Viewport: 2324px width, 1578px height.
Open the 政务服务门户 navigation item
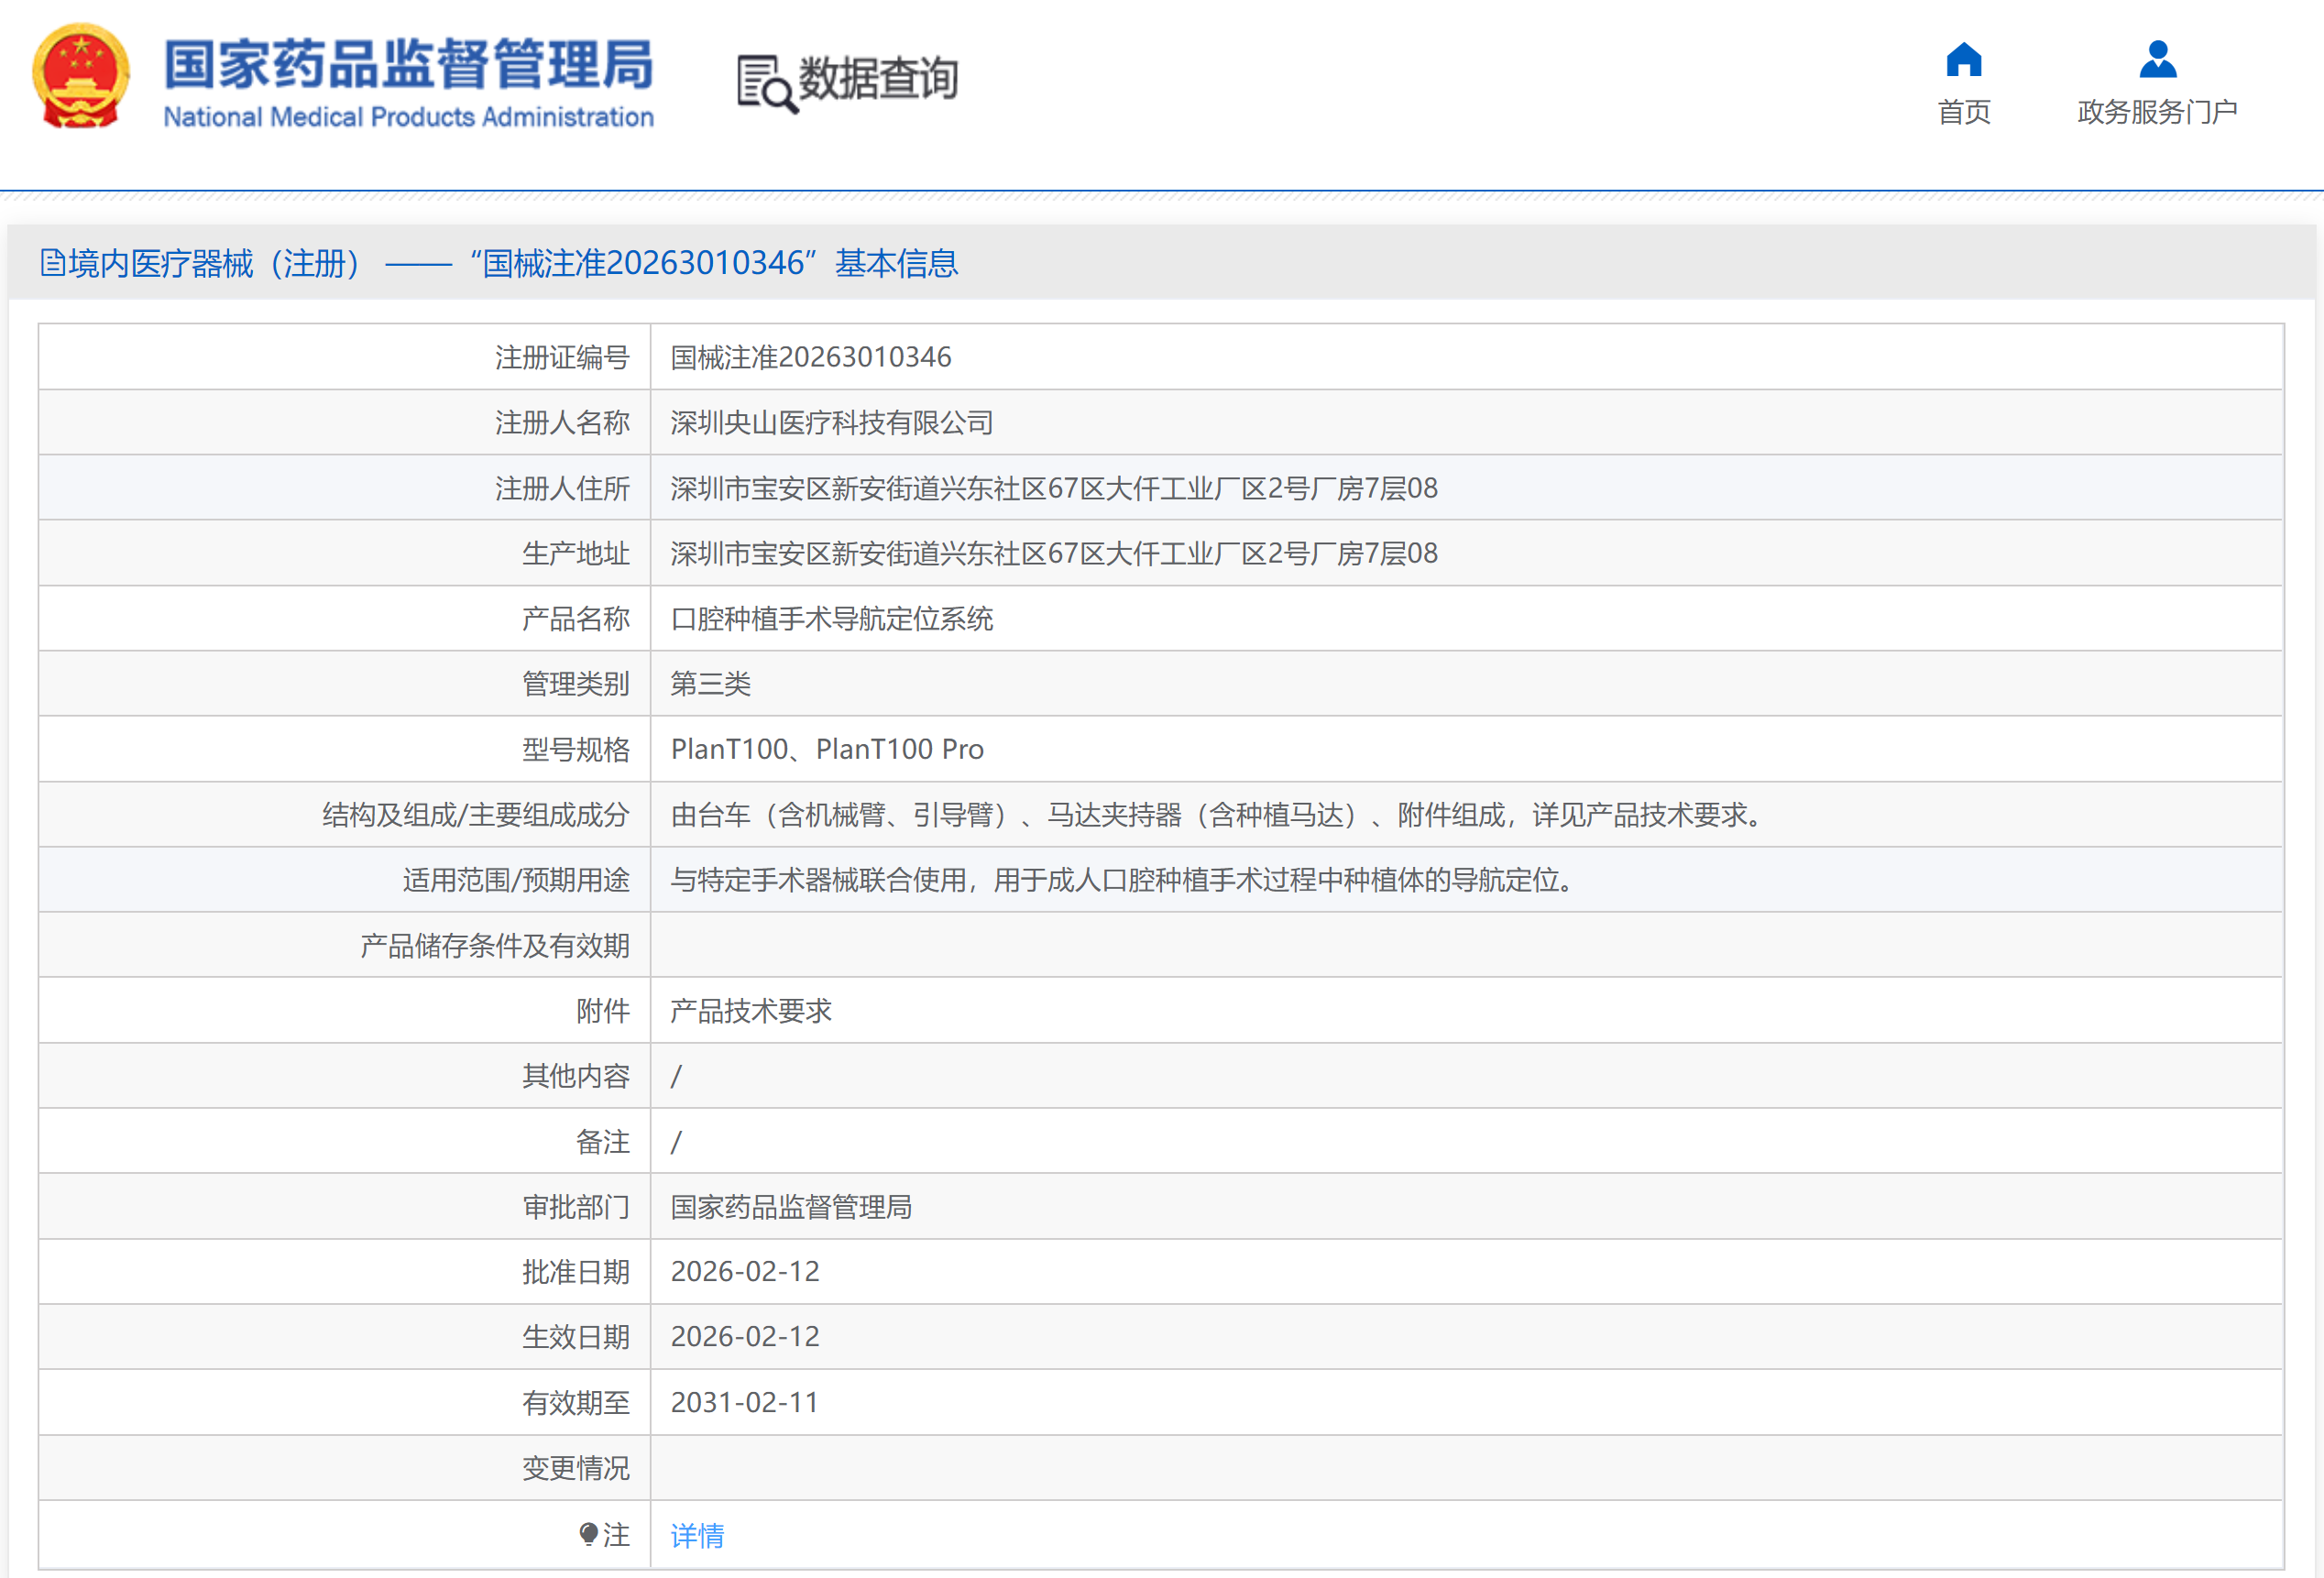(2157, 112)
